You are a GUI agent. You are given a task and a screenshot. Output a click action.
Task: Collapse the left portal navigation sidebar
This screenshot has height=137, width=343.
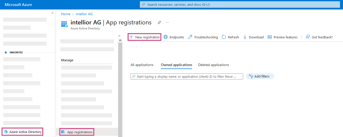(53, 13)
